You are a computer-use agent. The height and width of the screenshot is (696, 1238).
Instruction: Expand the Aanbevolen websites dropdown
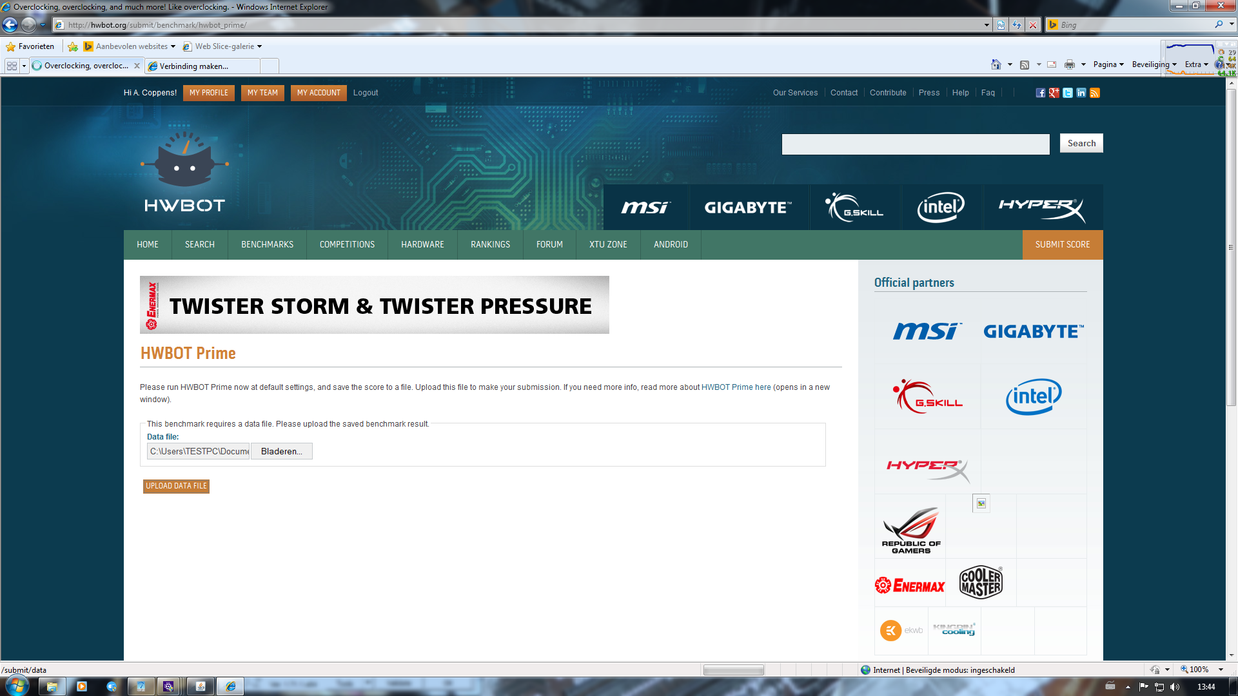point(173,46)
